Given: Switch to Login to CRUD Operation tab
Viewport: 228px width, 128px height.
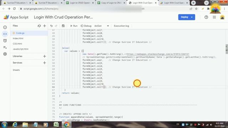Looking at the screenshot, I should coord(80,3).
